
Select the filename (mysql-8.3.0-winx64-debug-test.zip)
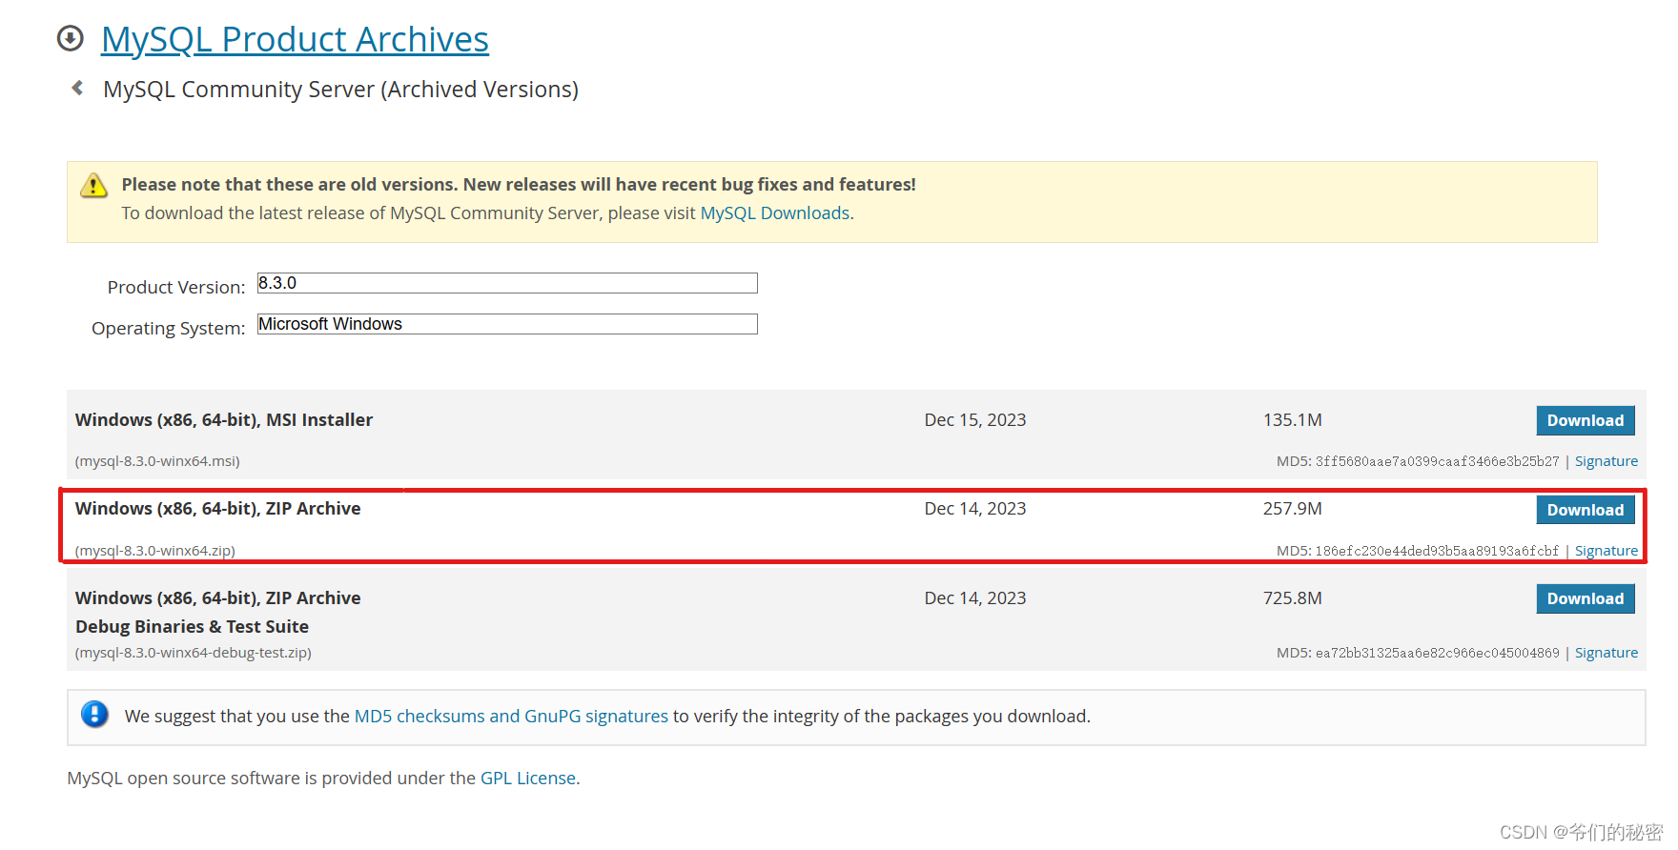coord(194,653)
